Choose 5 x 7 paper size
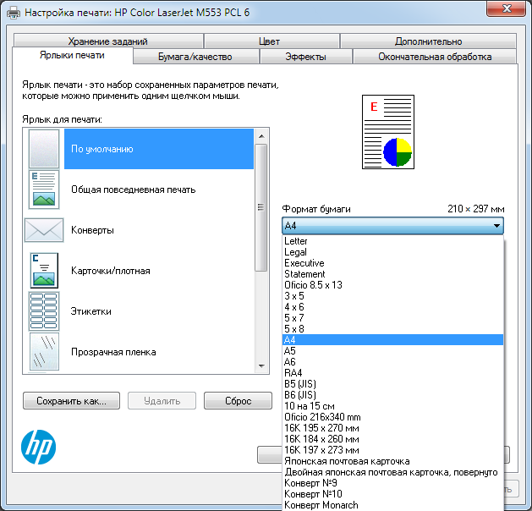532x511 pixels. tap(392, 318)
